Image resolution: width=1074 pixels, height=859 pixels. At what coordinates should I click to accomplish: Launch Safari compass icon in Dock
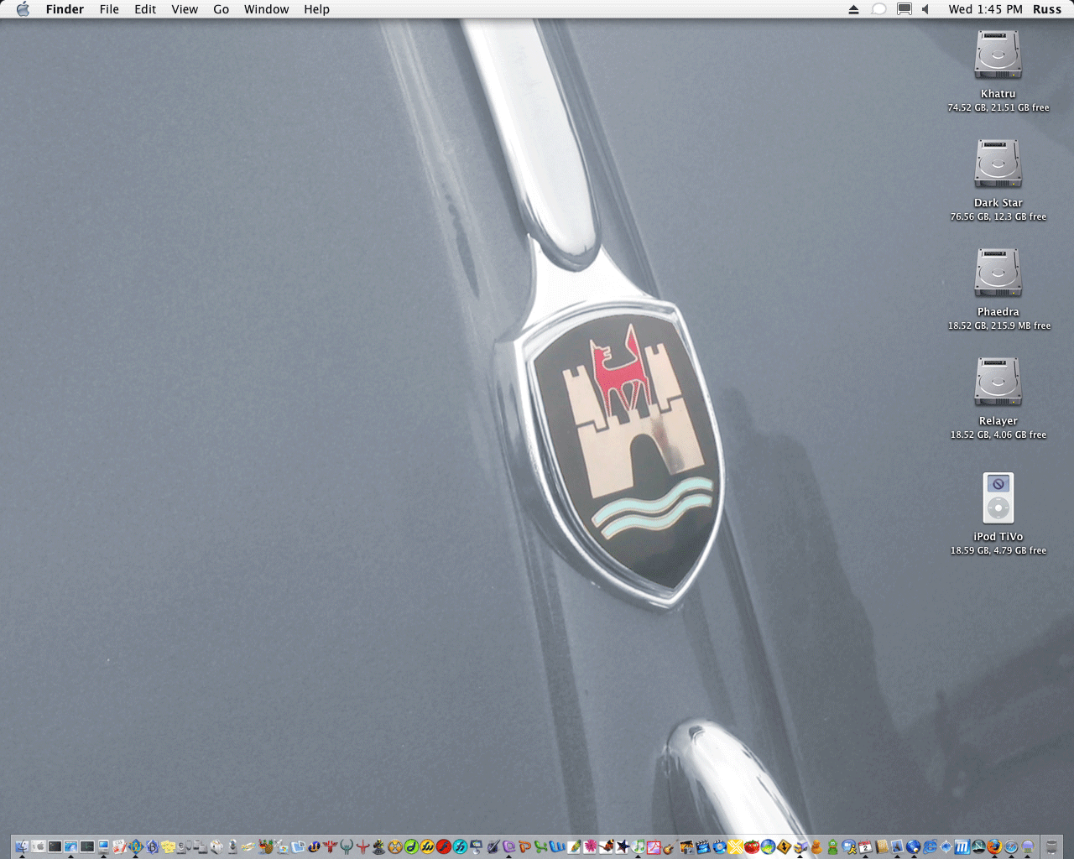1011,846
